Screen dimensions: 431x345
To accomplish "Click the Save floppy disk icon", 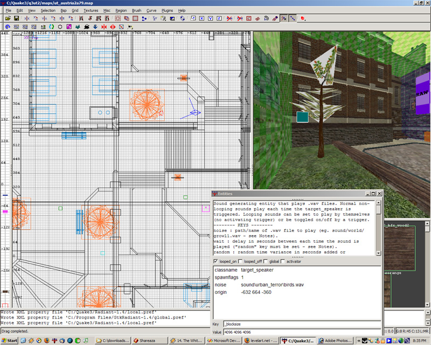I will pyautogui.click(x=16, y=18).
